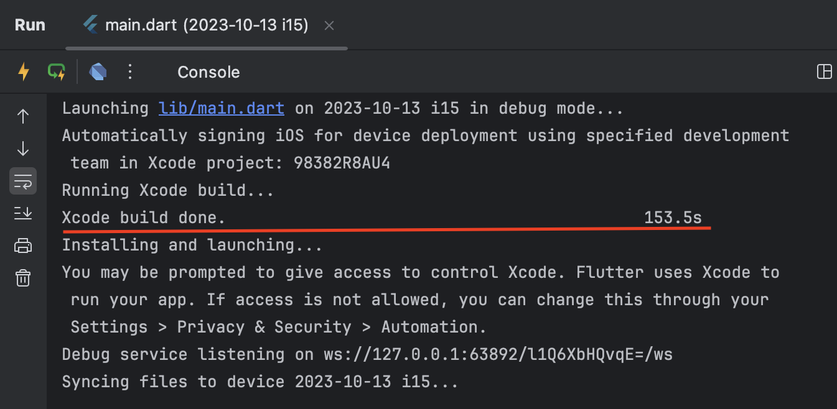Trigger Flutter Hot Reload lightning icon
The height and width of the screenshot is (409, 837).
click(24, 72)
